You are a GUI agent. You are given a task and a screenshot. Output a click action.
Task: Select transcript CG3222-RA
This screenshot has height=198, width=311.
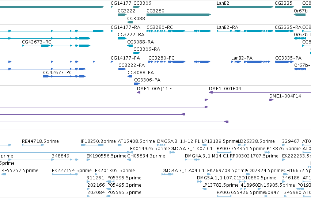(x=122, y=38)
